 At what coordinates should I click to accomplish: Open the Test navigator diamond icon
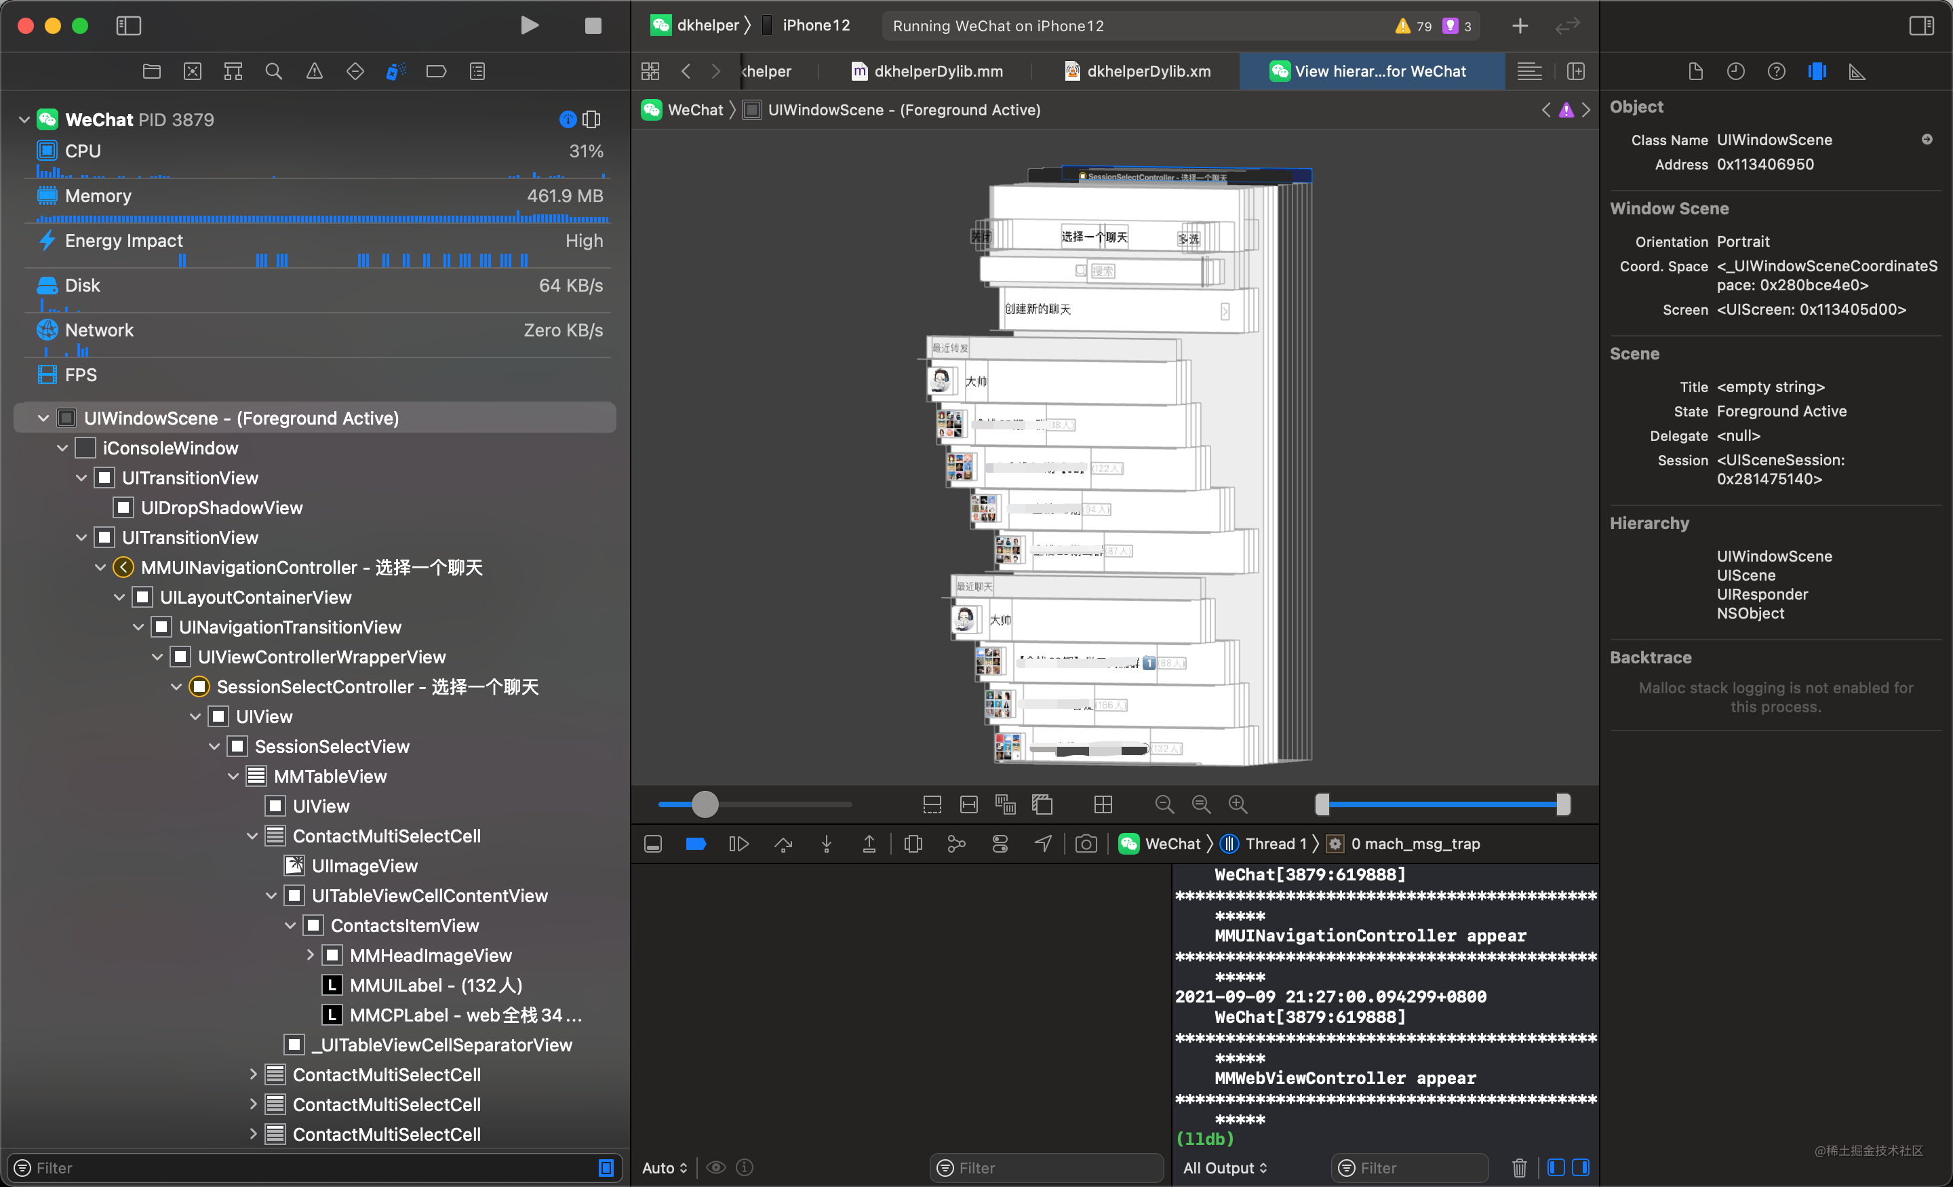355,71
